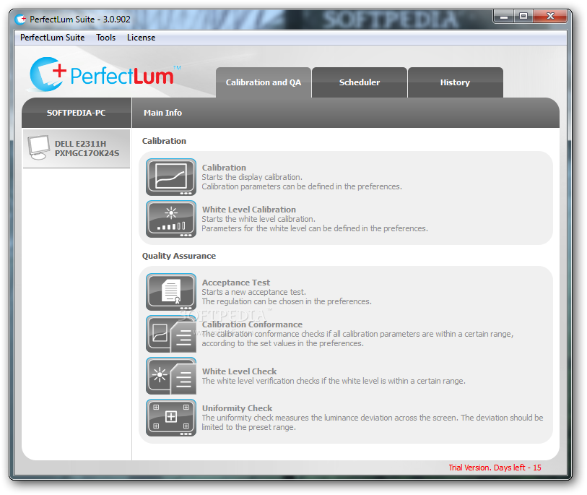The height and width of the screenshot is (495, 587).
Task: Select DELL E2311H PXMGC17OK245 display entry
Action: tap(77, 148)
